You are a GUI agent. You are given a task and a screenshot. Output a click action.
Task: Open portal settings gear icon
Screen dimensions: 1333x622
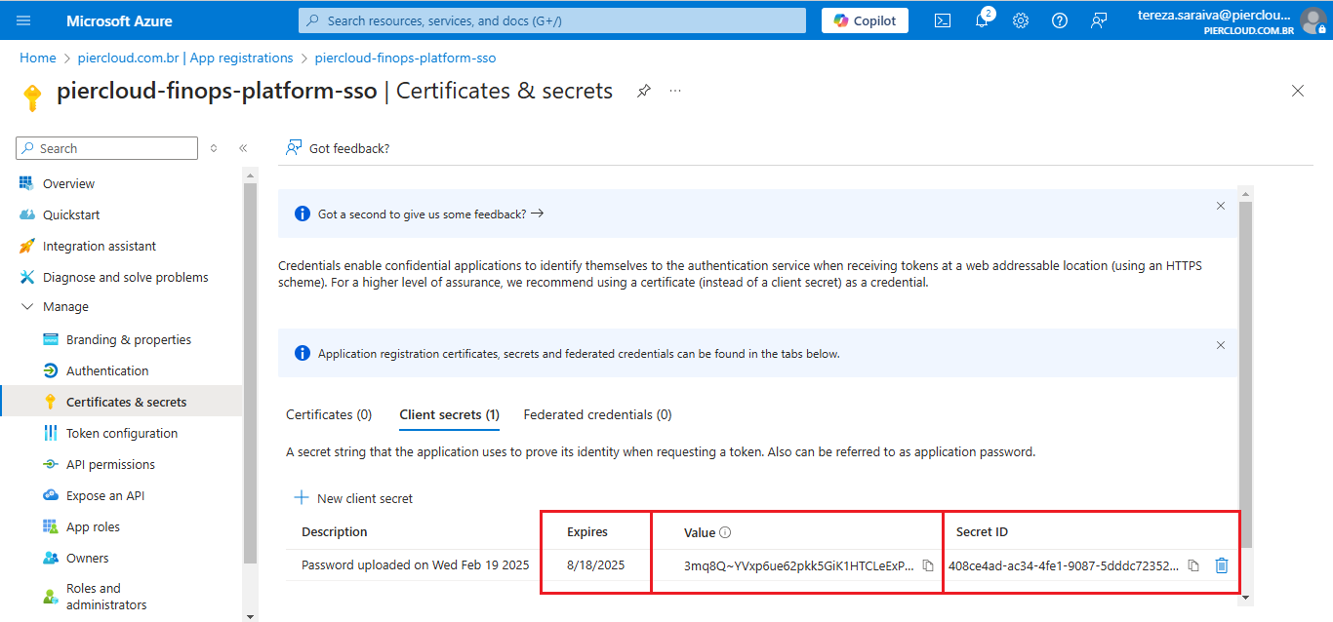click(1021, 20)
